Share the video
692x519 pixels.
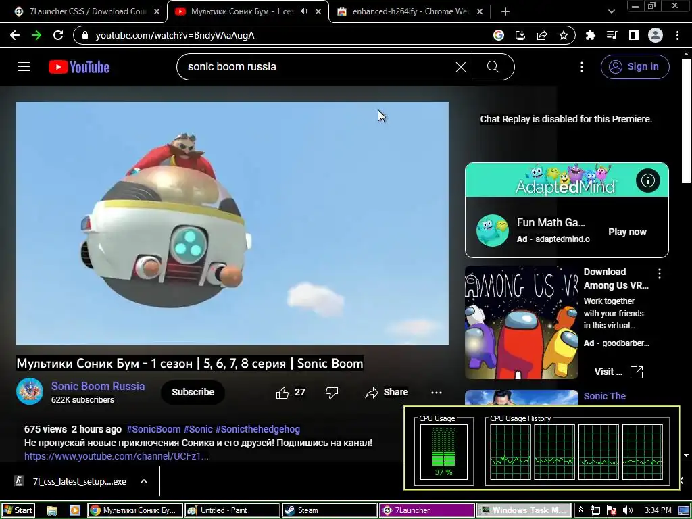pos(387,393)
